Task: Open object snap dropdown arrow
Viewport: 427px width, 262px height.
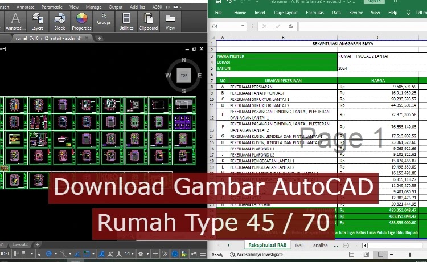Action: point(93,254)
